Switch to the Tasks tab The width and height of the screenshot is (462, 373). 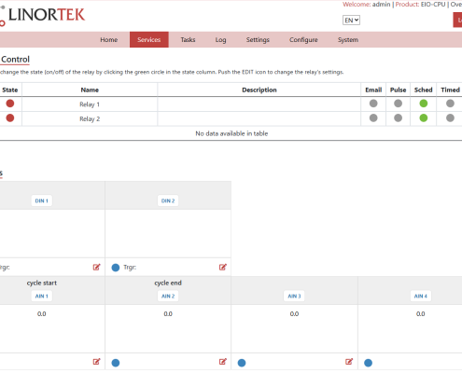tap(188, 40)
